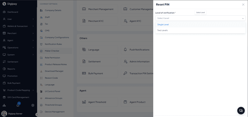Collapse the sidebar with arrow toggle

[37, 114]
